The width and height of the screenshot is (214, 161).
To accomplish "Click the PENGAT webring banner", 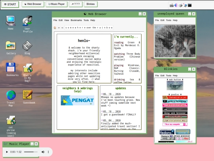I will [x=78, y=100].
